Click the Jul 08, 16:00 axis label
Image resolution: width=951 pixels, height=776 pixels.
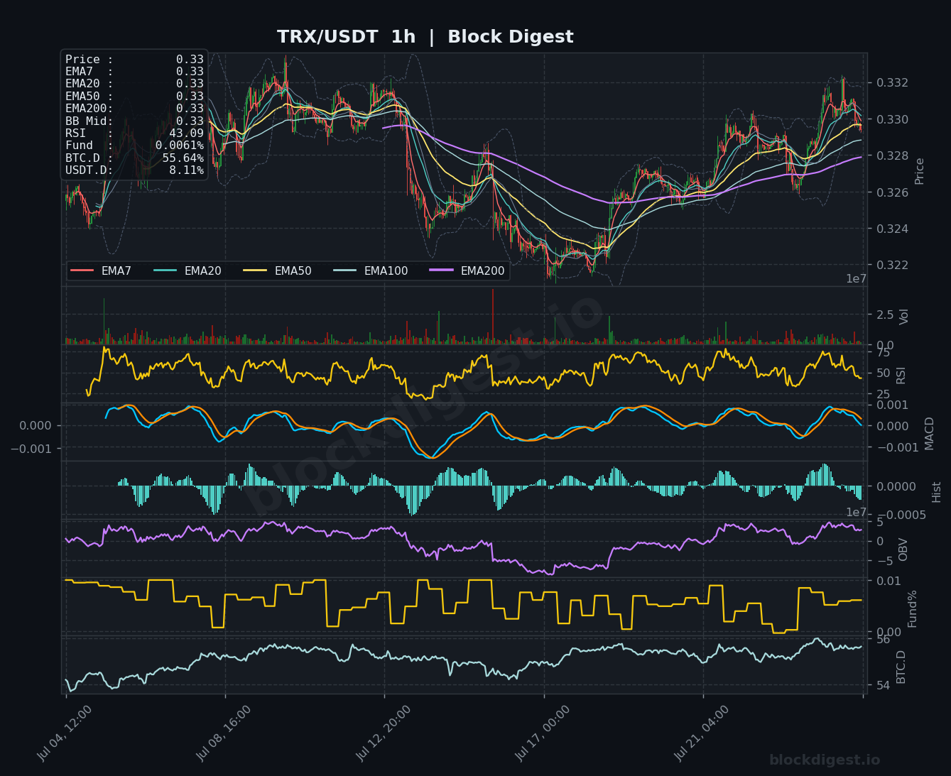click(224, 733)
